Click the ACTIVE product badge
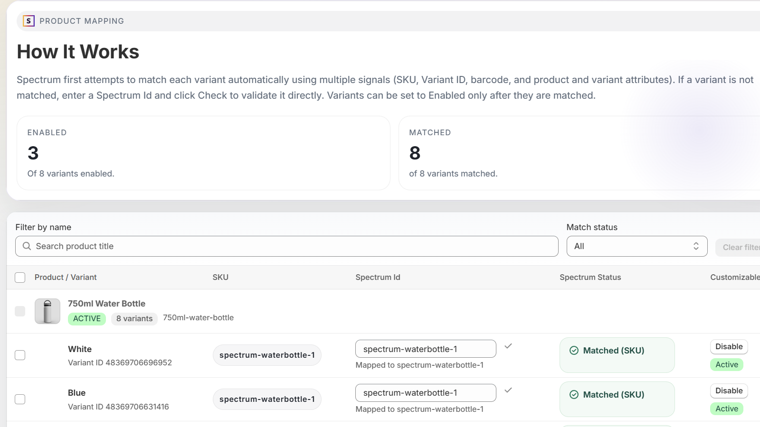The width and height of the screenshot is (760, 427). (87, 319)
